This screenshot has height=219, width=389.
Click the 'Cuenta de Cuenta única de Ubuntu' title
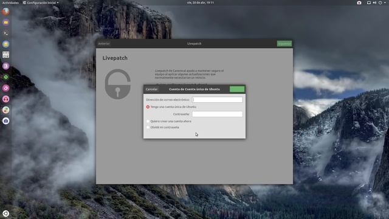[194, 89]
